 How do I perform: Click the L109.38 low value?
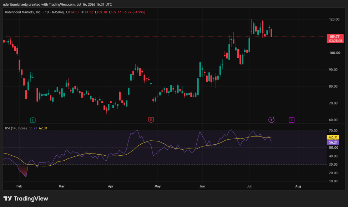[x=101, y=12]
